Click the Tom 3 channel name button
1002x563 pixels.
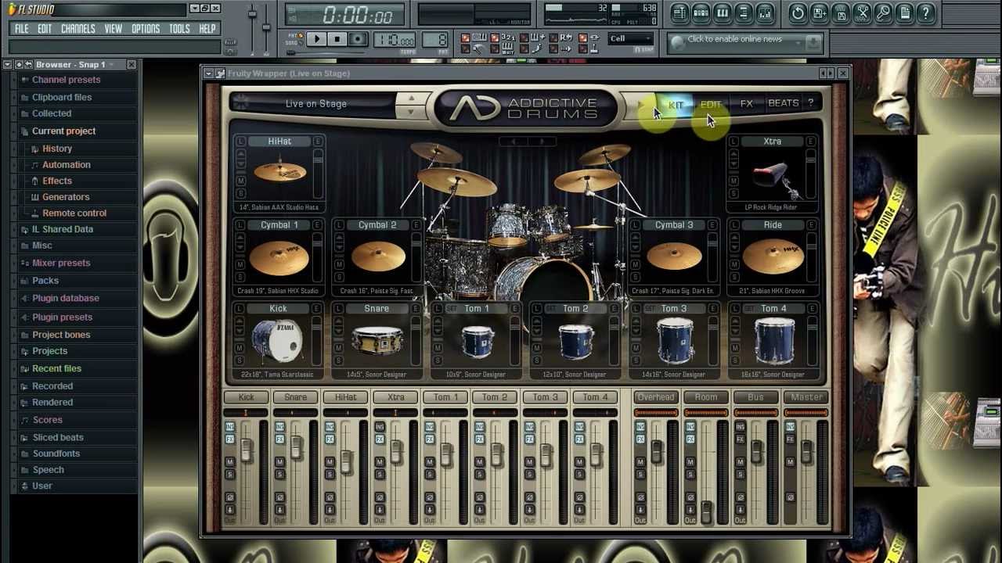tap(545, 397)
